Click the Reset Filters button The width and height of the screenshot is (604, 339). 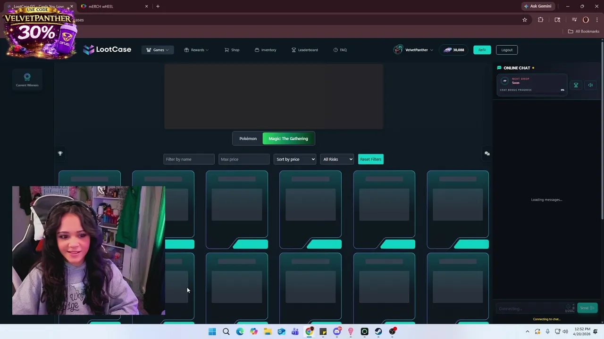[x=370, y=159]
